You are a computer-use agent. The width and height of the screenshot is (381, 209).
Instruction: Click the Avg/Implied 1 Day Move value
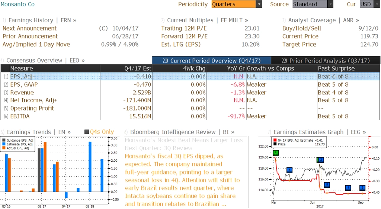(120, 44)
